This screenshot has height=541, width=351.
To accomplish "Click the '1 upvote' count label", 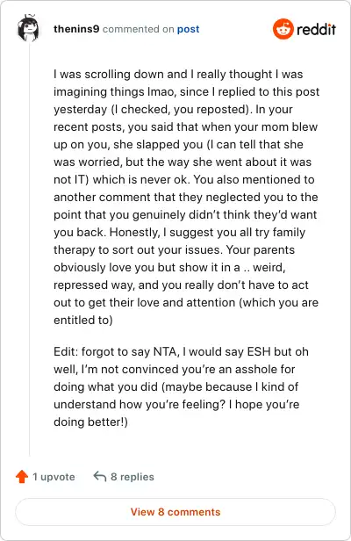I will 54,477.
